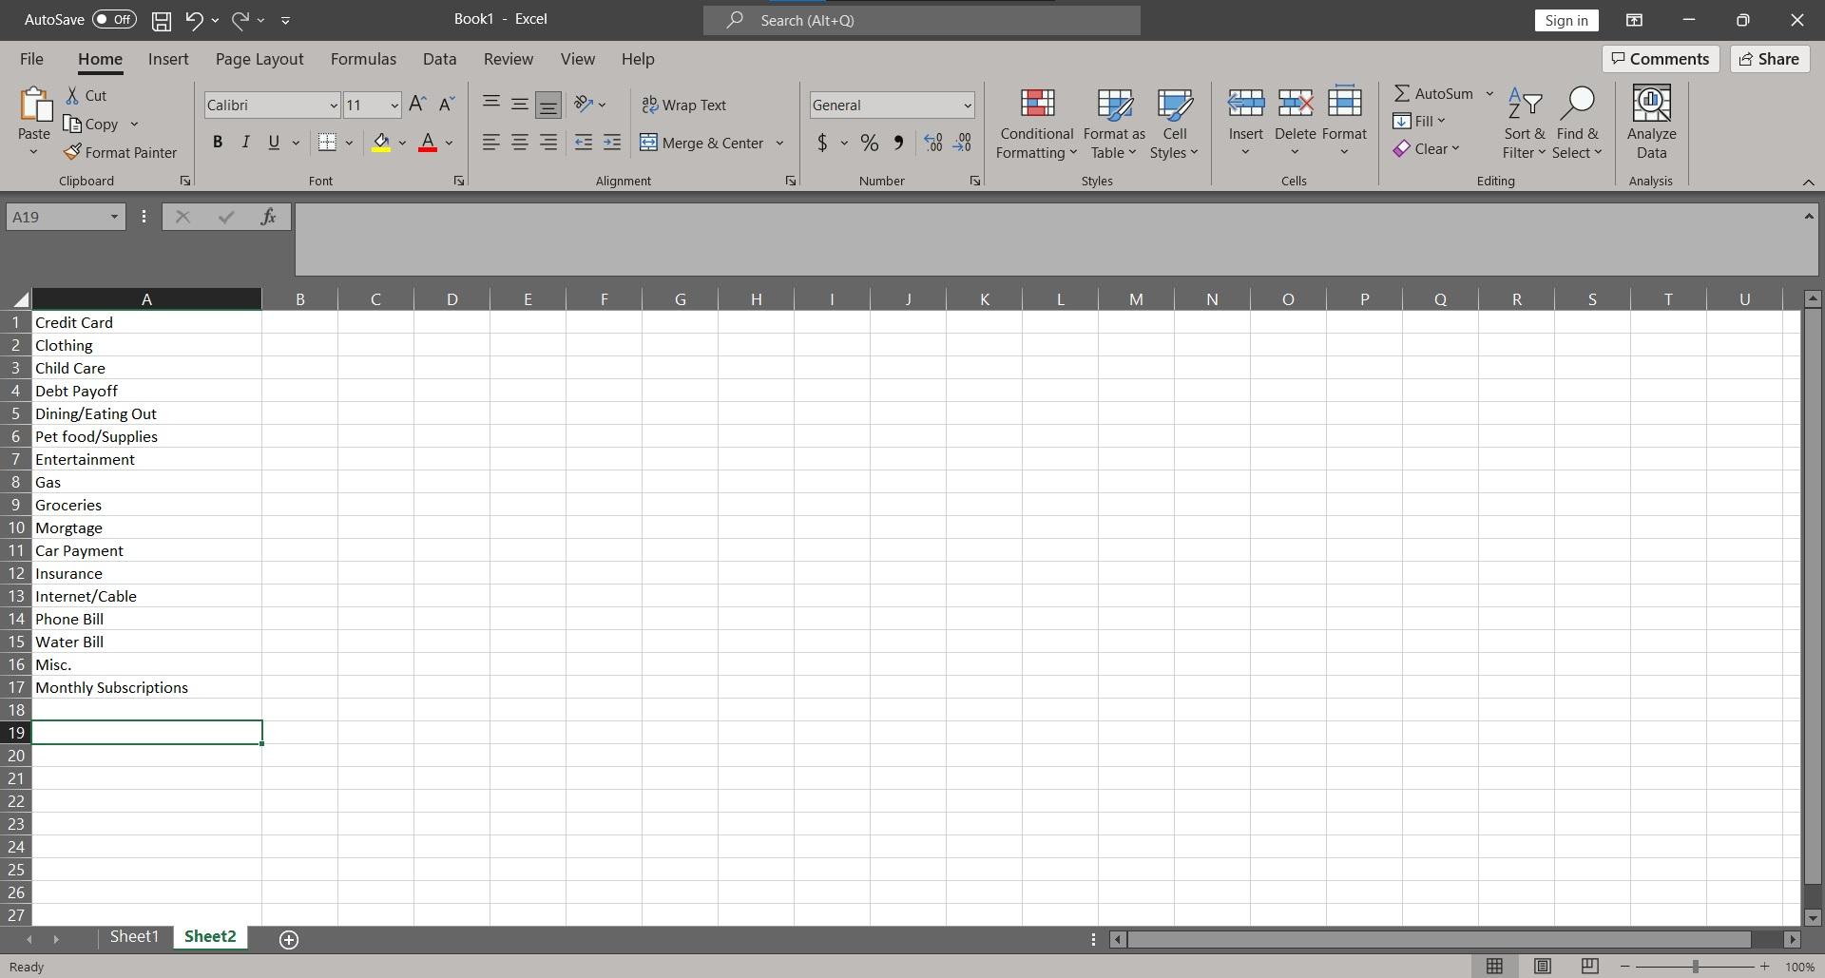Image resolution: width=1825 pixels, height=978 pixels.
Task: Switch to the Formulas tab
Action: pos(363,59)
